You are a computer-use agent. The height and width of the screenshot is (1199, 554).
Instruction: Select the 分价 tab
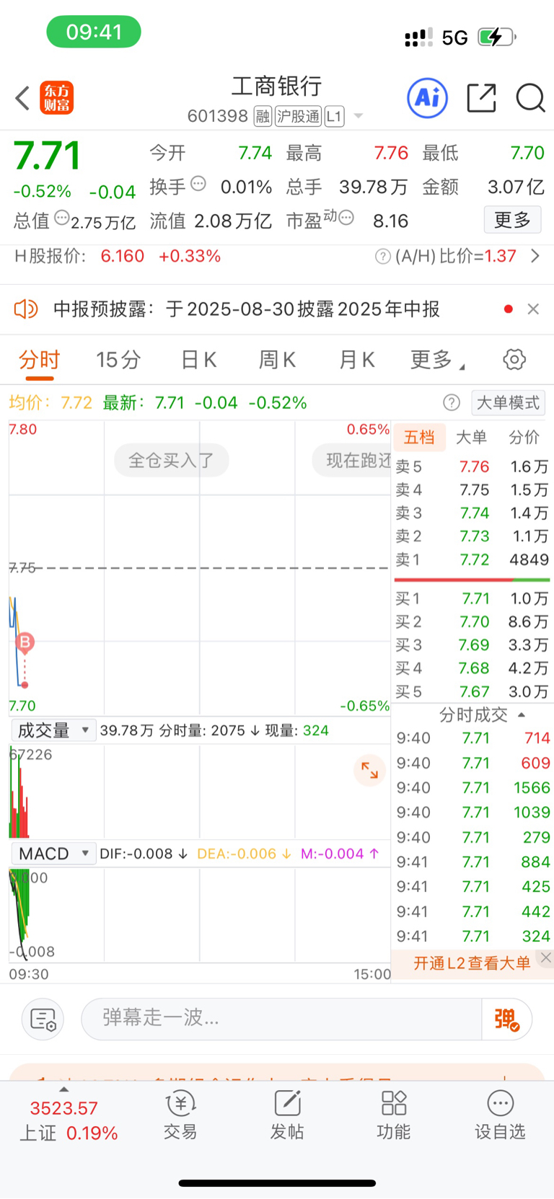coord(524,437)
